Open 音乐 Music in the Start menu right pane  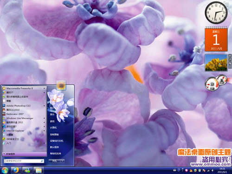(52, 115)
